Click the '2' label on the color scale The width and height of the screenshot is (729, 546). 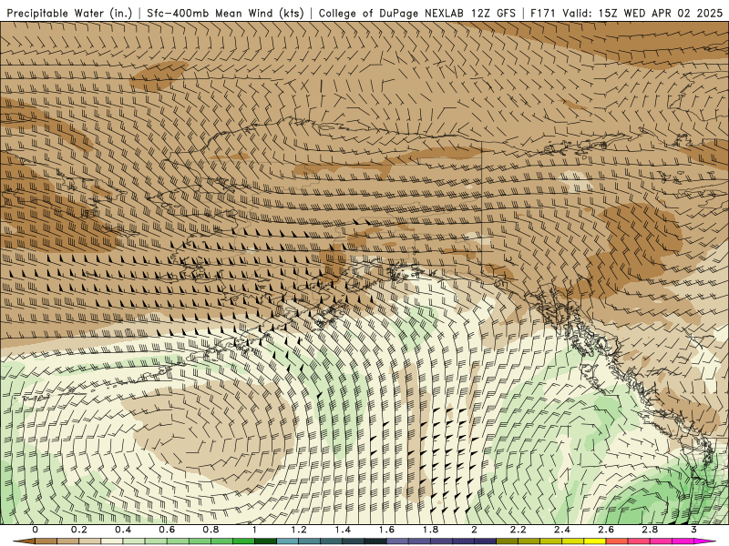point(474,530)
